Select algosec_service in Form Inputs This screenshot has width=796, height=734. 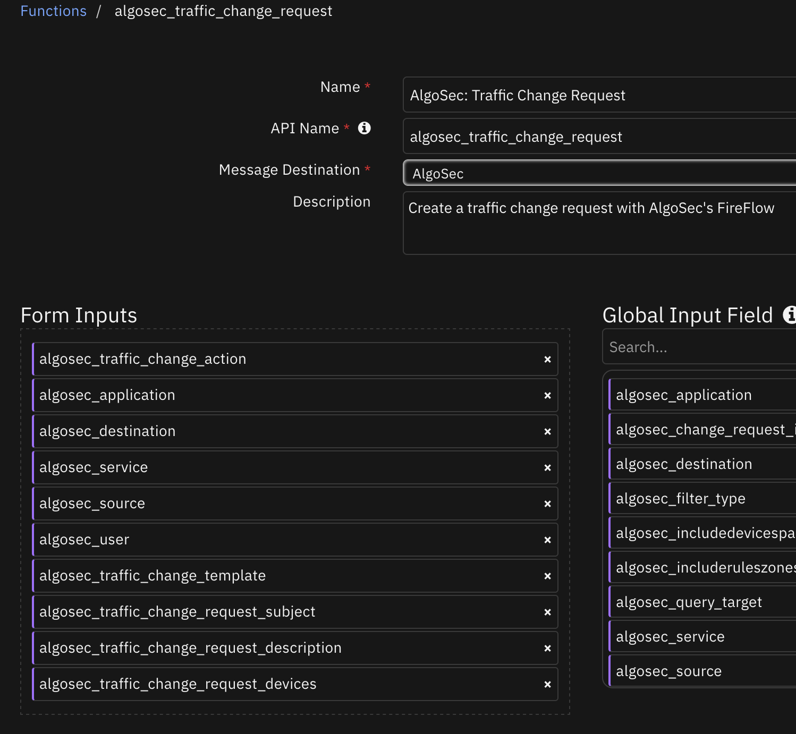click(x=295, y=467)
